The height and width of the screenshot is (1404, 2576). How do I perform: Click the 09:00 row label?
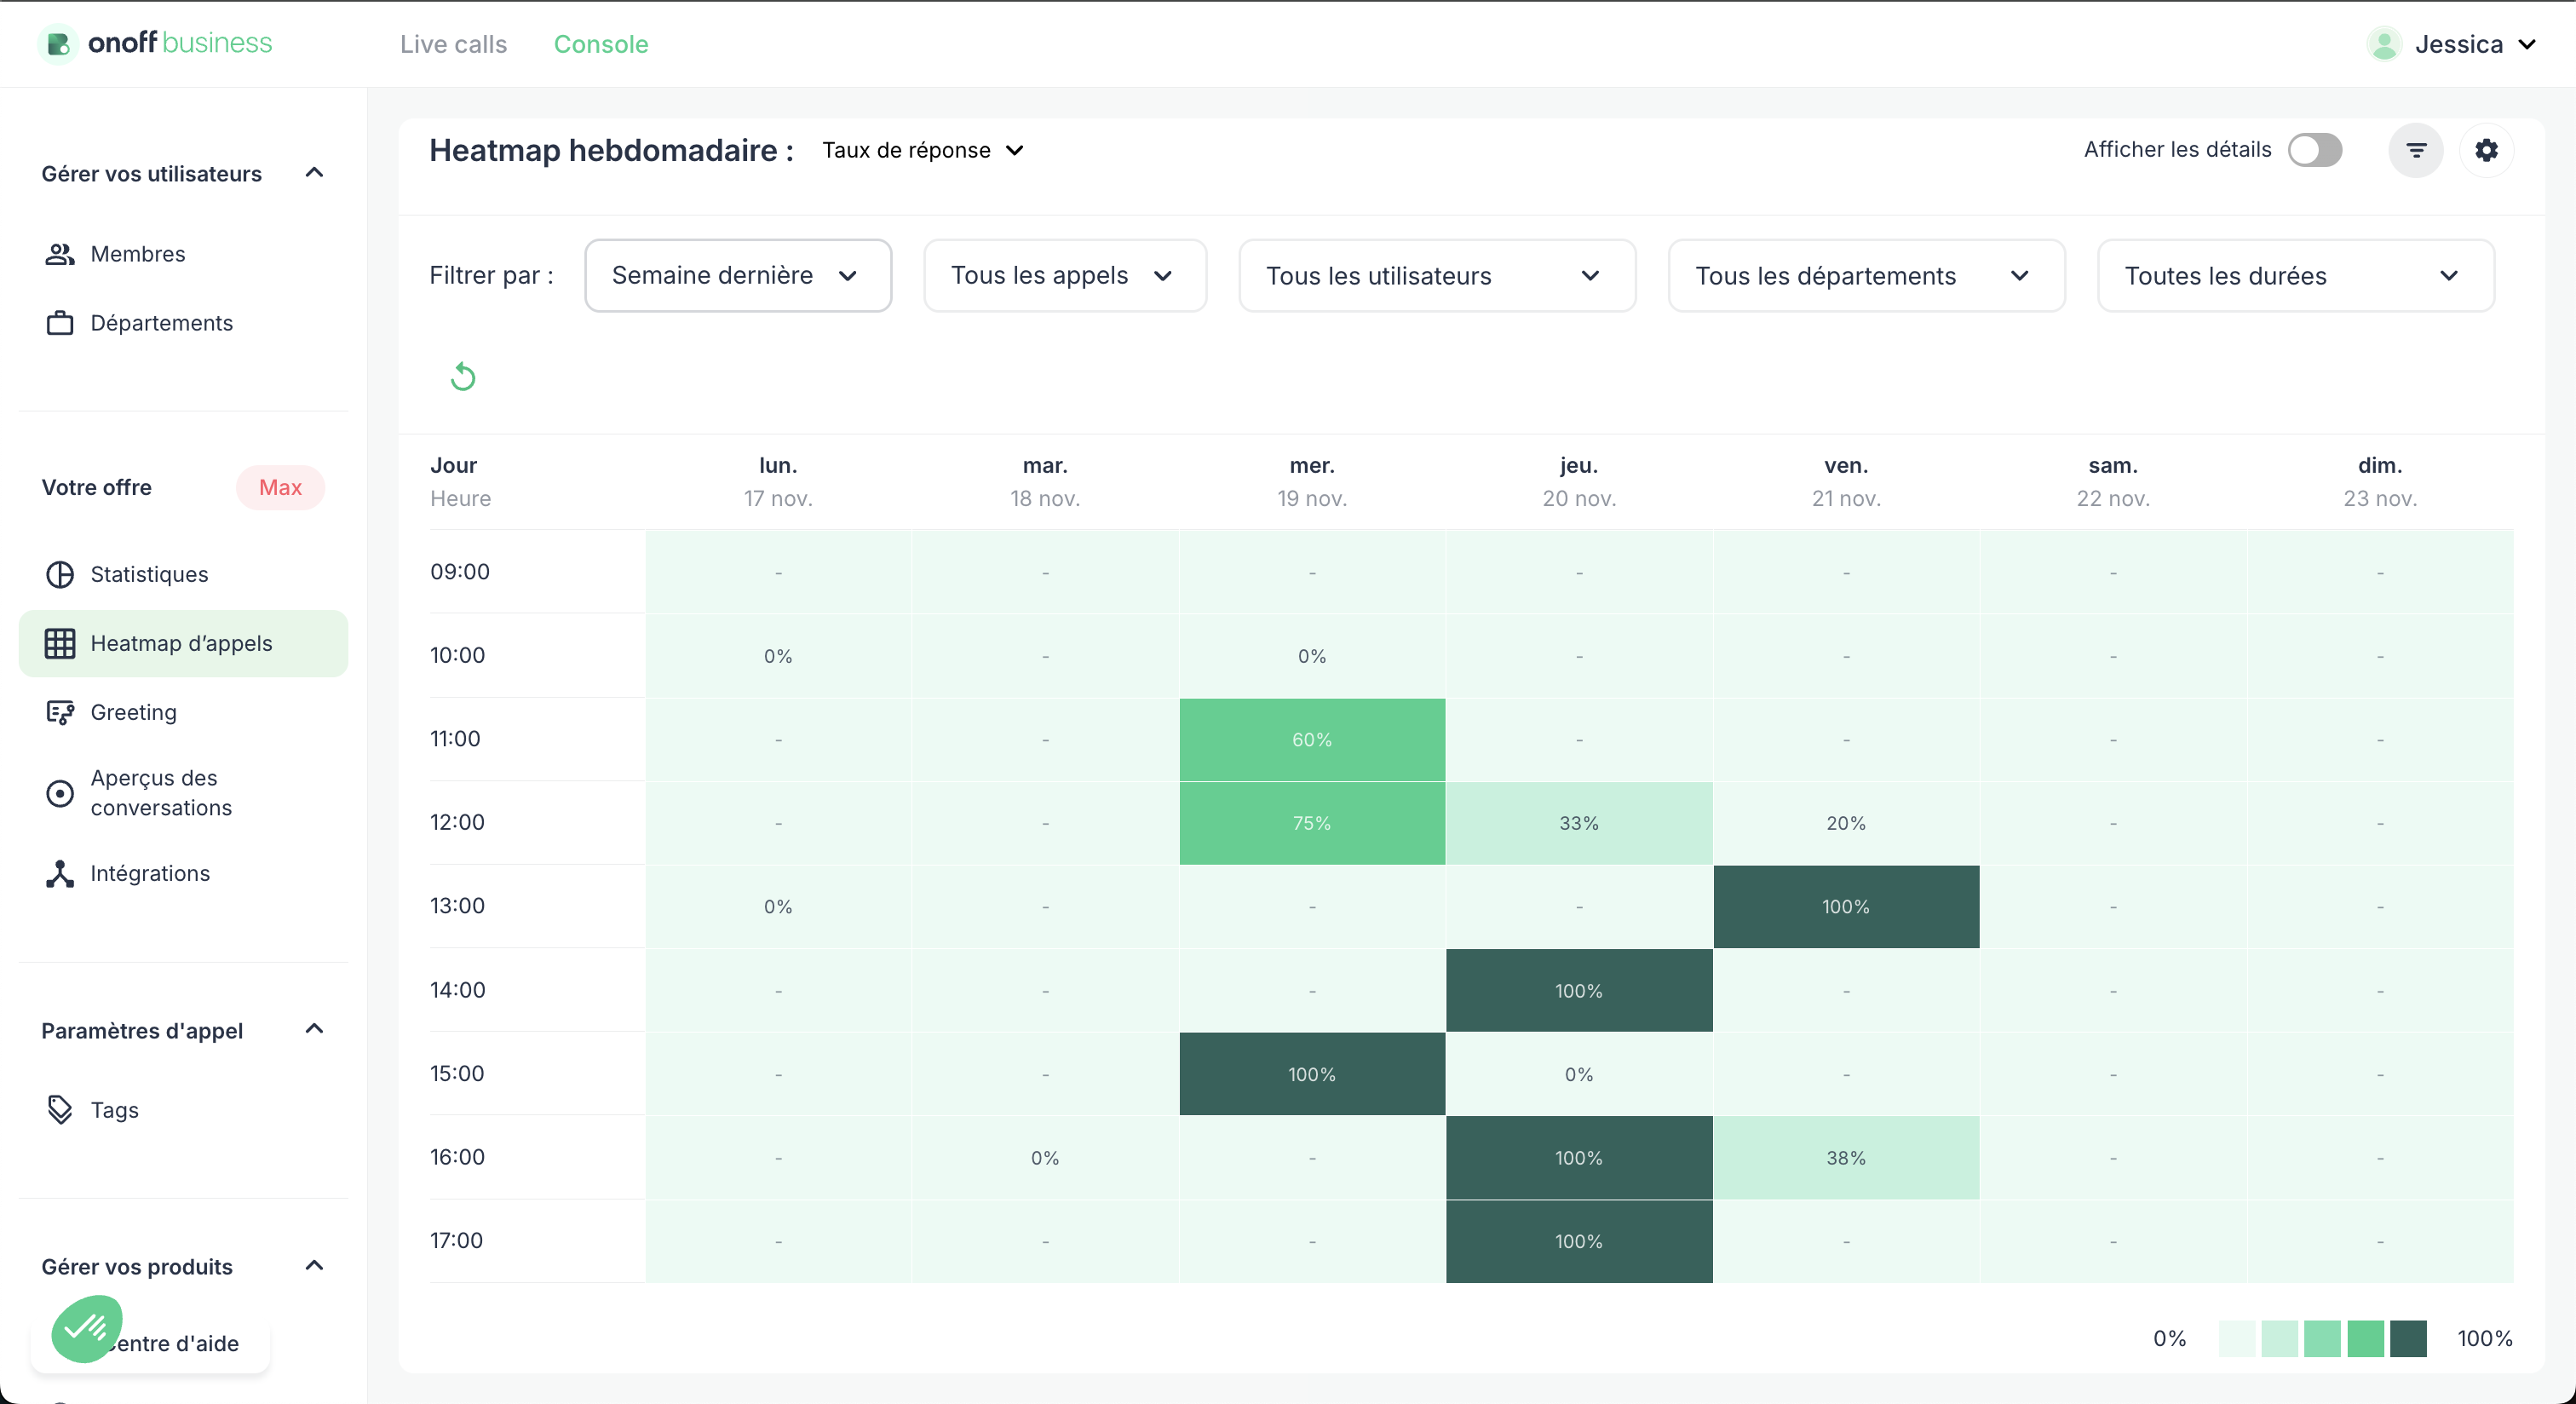(x=460, y=571)
